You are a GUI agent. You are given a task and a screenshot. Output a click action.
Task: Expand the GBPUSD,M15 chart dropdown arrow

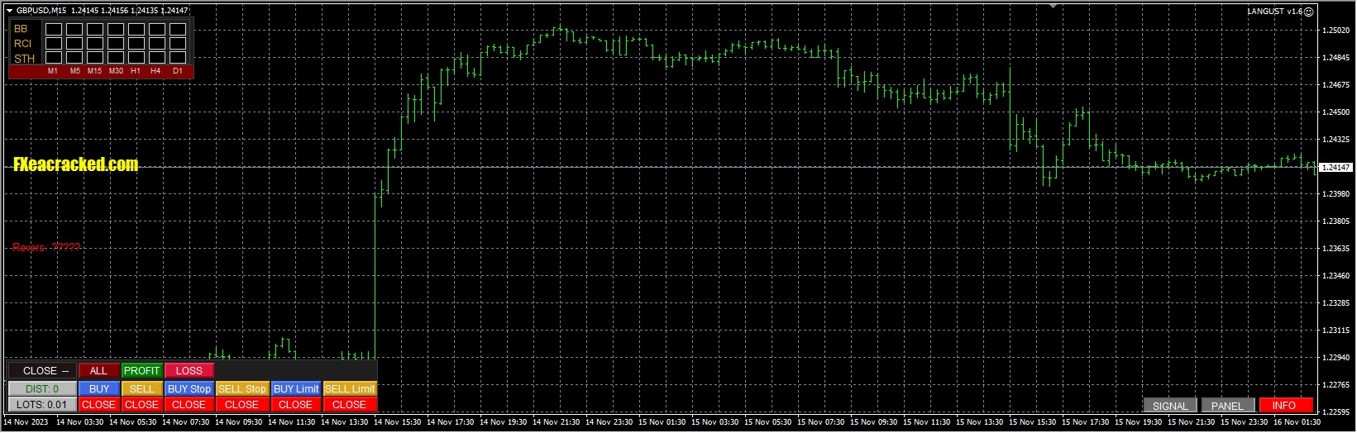click(x=9, y=11)
